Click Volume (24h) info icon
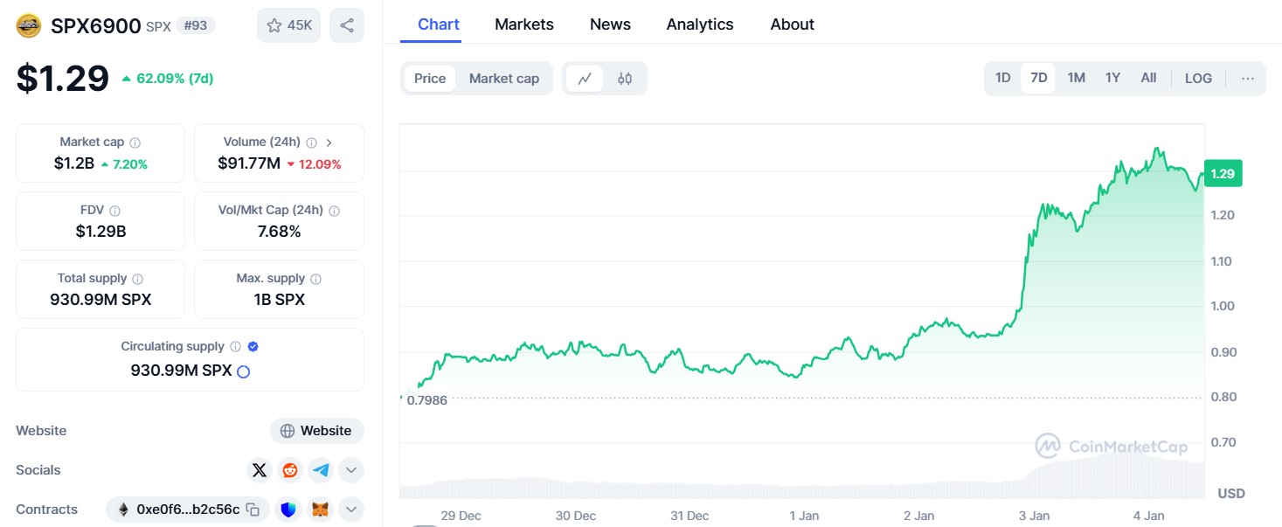This screenshot has width=1282, height=527. pos(312,142)
